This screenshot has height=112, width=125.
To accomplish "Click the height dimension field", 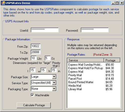I will click(x=54, y=70).
